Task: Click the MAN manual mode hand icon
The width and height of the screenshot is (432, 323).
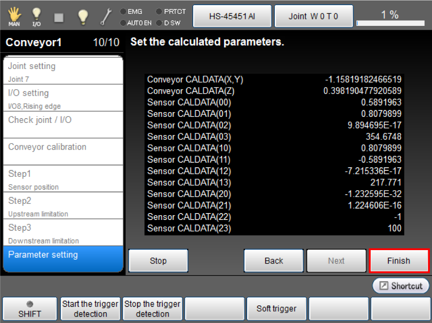Action: click(x=14, y=16)
